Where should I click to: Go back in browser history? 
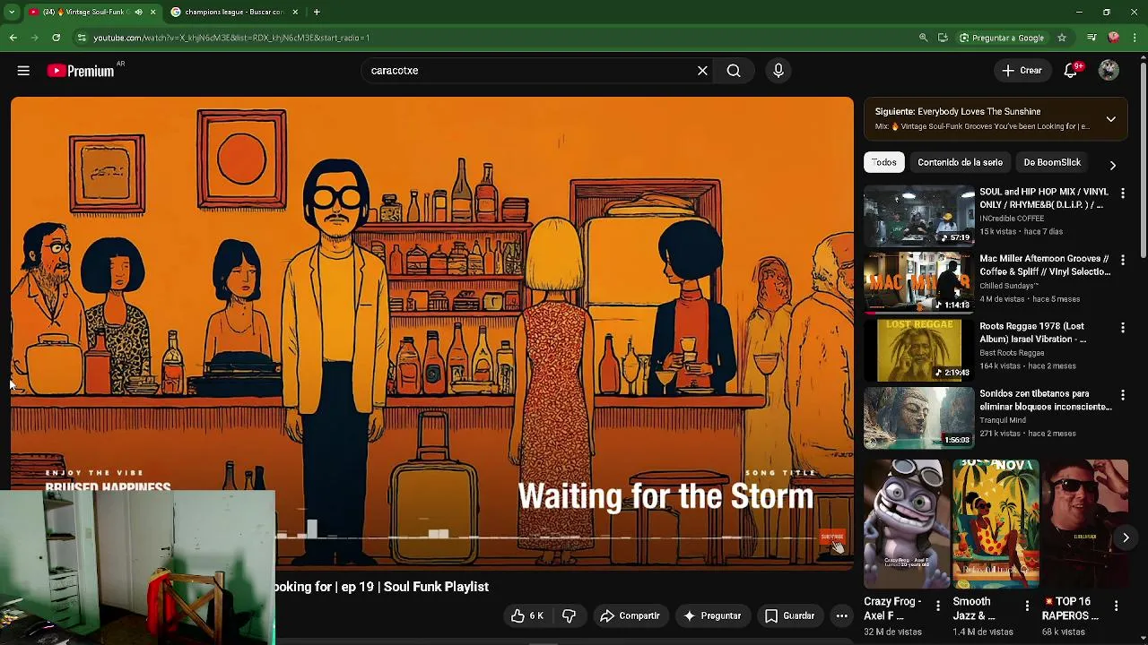[x=13, y=38]
